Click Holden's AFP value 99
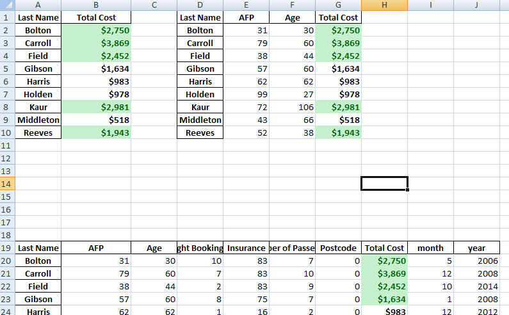Viewport: 509px width, 315px height. pyautogui.click(x=246, y=94)
